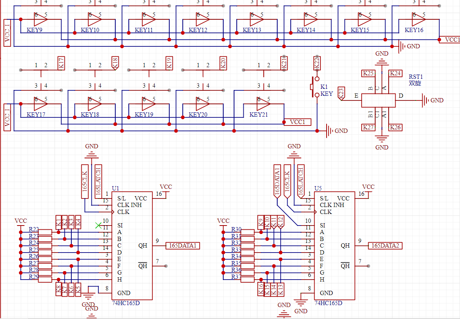Select the K19 net port
This screenshot has height=319, width=460.
[169, 63]
